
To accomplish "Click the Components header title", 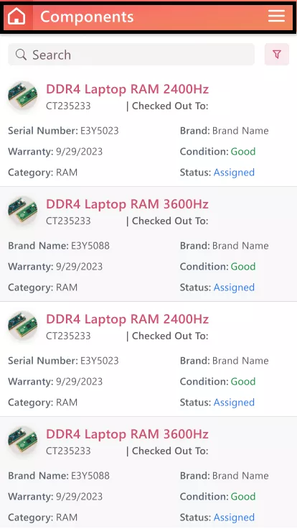I will [87, 17].
